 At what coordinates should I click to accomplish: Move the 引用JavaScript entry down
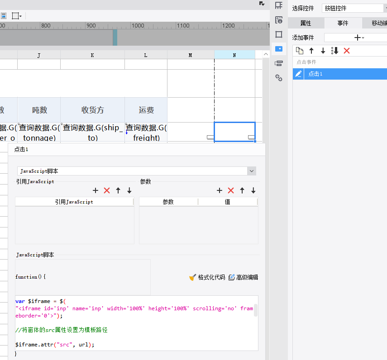pos(129,190)
